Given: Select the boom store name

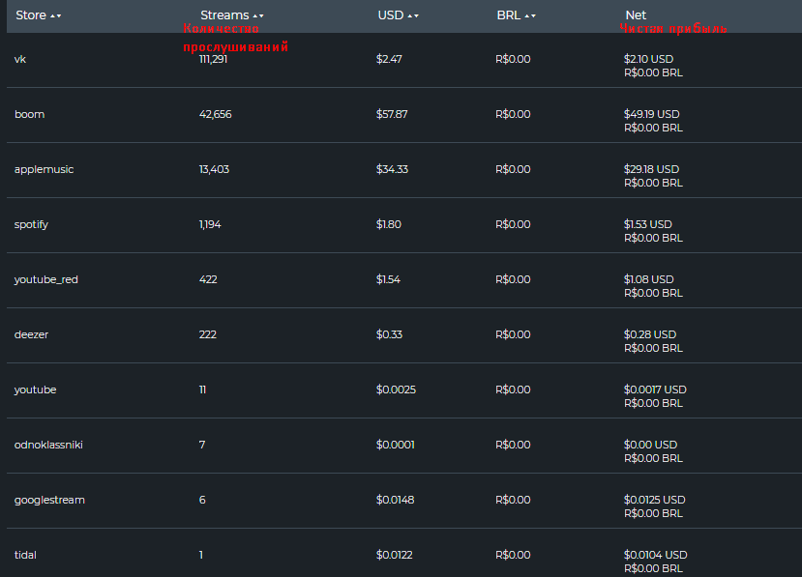Looking at the screenshot, I should coord(30,114).
